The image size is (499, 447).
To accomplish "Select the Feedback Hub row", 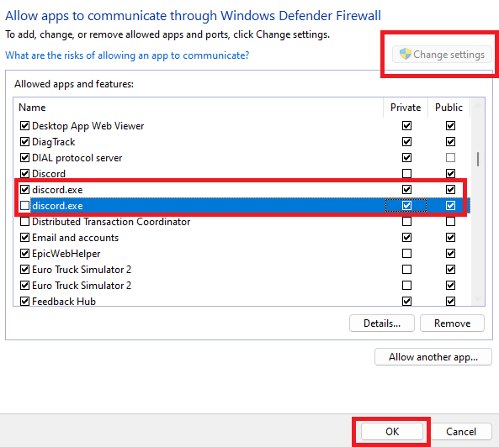I will click(x=242, y=301).
